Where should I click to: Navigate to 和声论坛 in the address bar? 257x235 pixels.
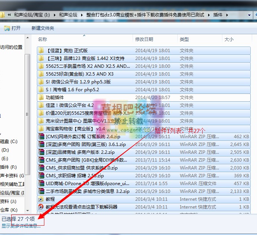coord(68,15)
